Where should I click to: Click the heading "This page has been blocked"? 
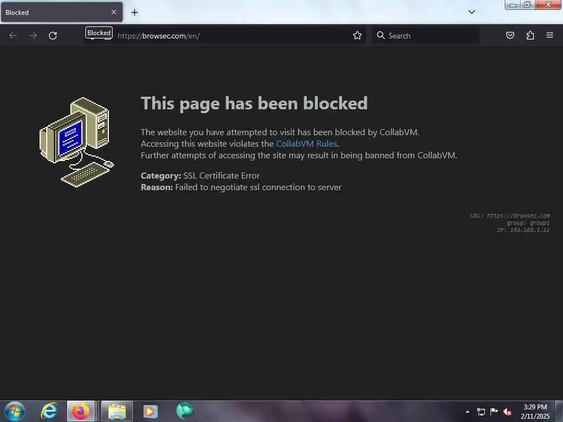coord(254,104)
